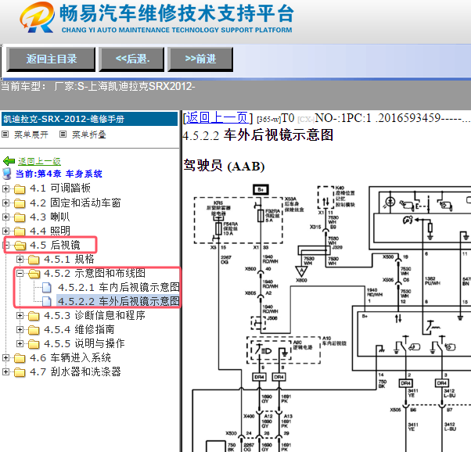Click the folder icon for 4.5.5 说明与操作
Viewport: 471px width, 452px height.
pos(34,344)
